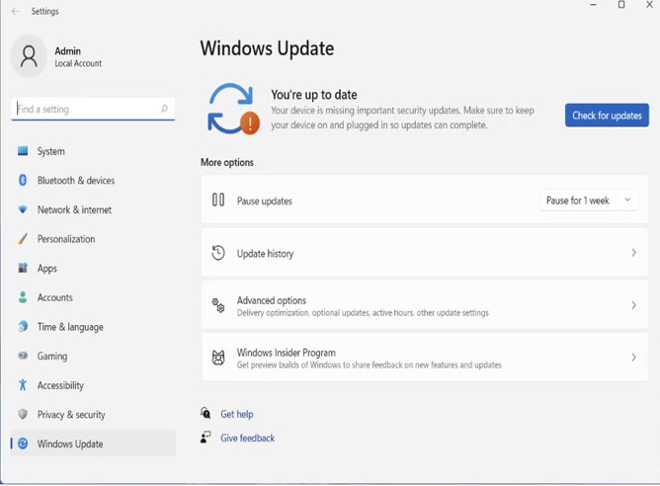This screenshot has width=660, height=486.
Task: Click the Delivery optimization description text
Action: click(363, 312)
